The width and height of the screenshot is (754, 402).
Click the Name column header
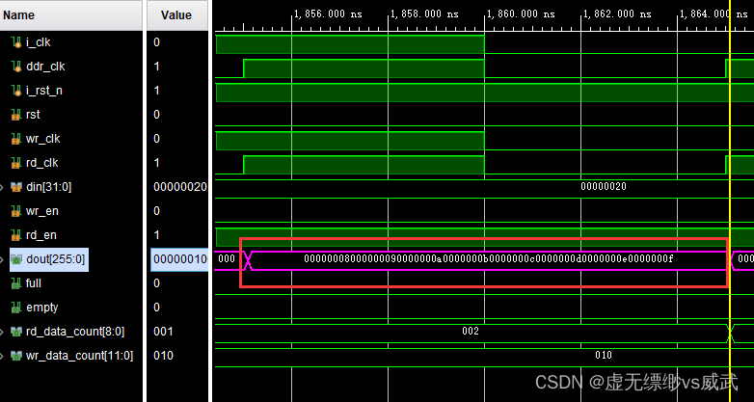[x=71, y=15]
